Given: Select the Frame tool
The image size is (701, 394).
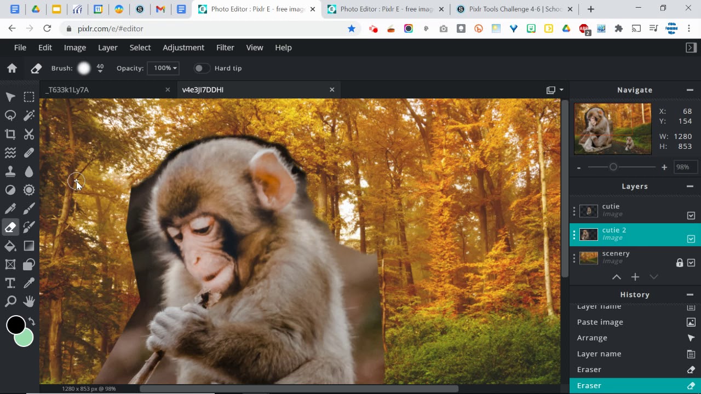Looking at the screenshot, I should tap(10, 264).
